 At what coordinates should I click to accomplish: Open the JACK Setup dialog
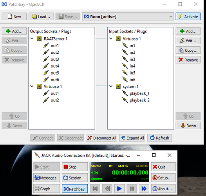[x=163, y=178]
